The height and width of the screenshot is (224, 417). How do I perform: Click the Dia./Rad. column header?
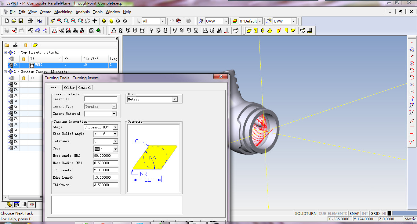coord(95,59)
